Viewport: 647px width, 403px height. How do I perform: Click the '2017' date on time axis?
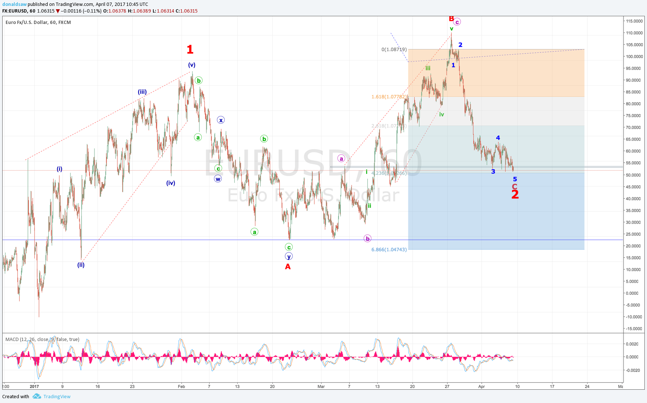tap(34, 386)
